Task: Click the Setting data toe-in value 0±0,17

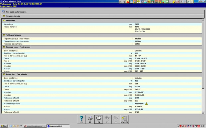Action: [x=138, y=89]
